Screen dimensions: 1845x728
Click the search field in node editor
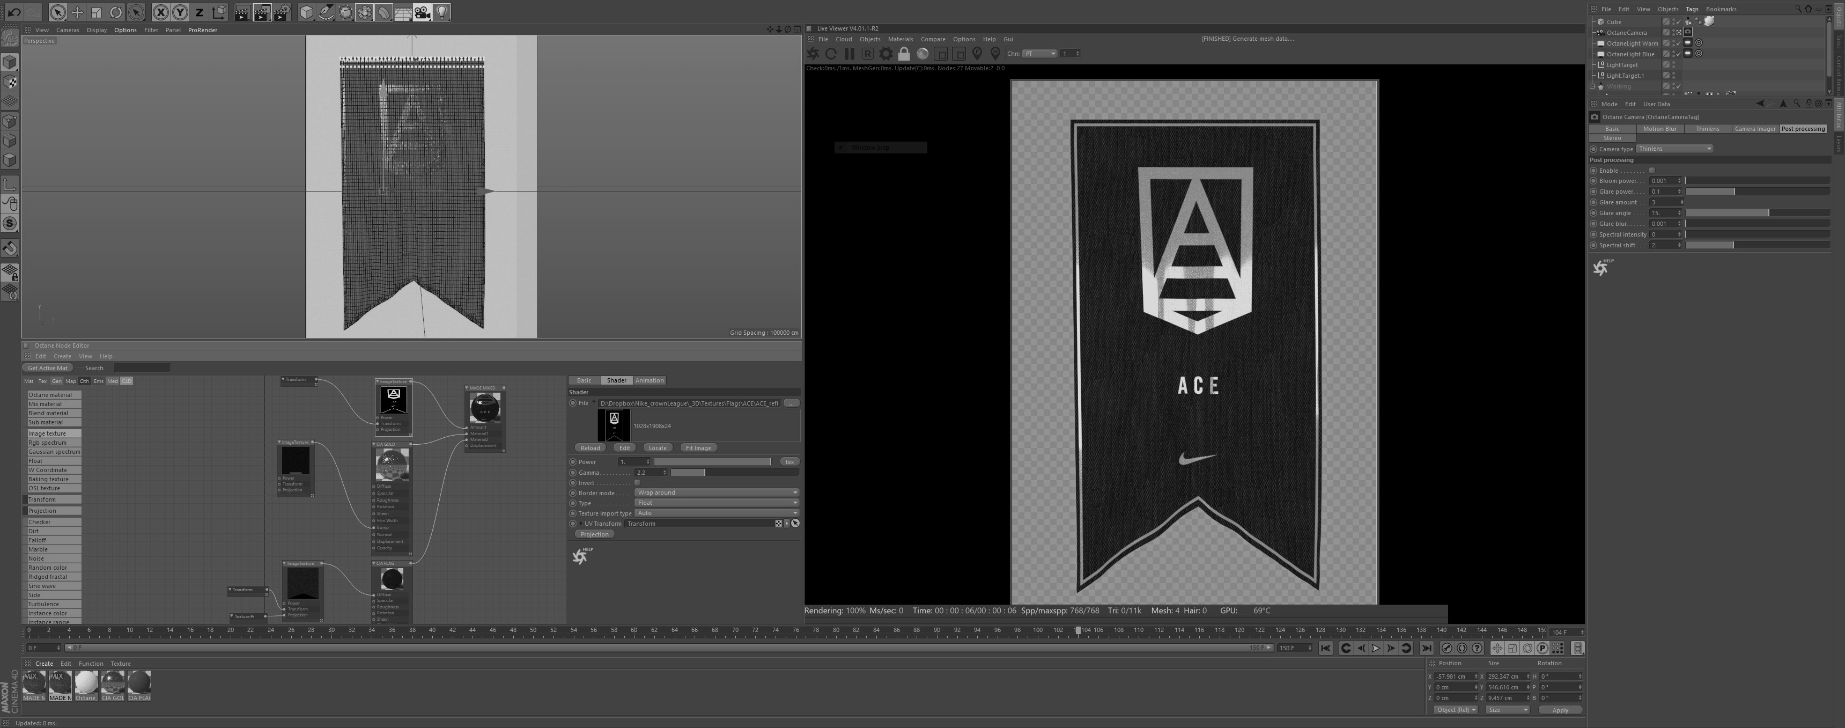[141, 369]
